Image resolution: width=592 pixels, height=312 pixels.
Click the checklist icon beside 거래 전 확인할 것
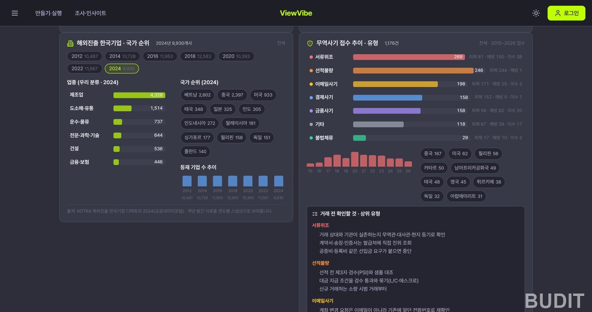[315, 214]
